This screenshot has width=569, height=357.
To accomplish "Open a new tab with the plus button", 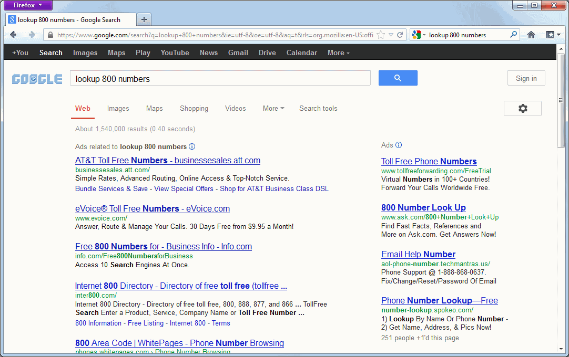I will pyautogui.click(x=144, y=19).
